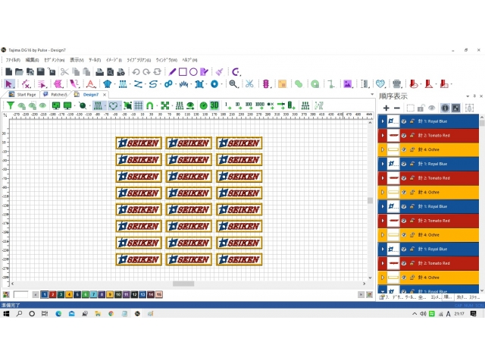Toggle 3D stitch view
The width and height of the screenshot is (485, 364).
coord(214,105)
